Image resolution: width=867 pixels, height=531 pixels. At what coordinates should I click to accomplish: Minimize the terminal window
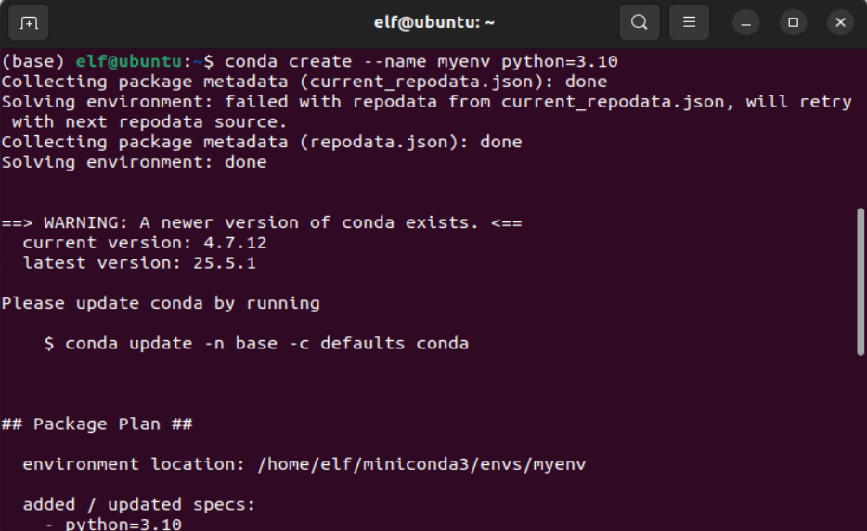point(746,22)
